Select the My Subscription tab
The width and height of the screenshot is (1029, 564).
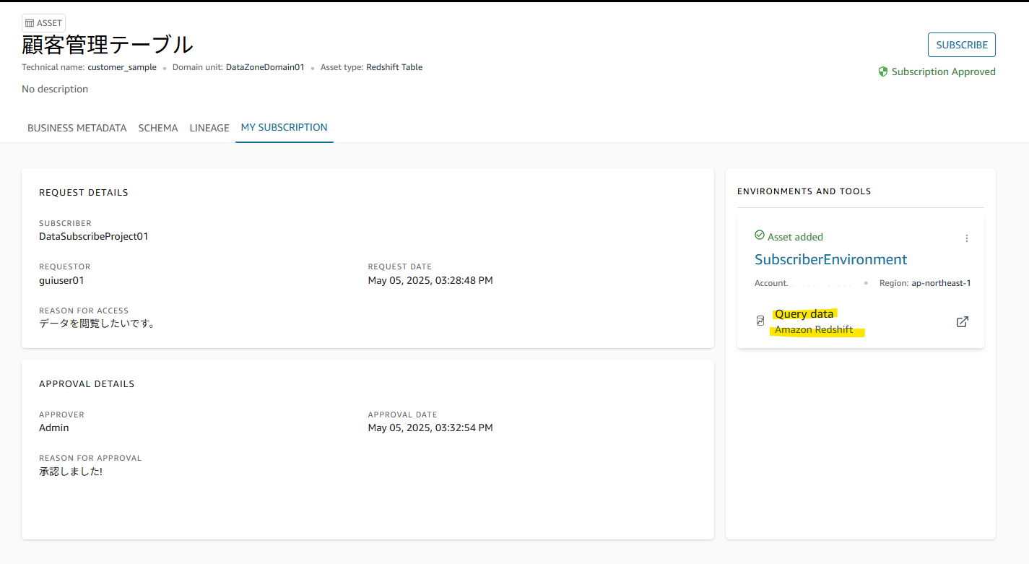tap(285, 128)
